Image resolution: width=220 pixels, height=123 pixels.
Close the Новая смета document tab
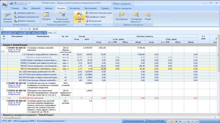(x=15, y=33)
